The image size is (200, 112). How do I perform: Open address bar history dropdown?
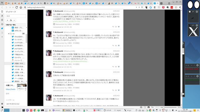[136, 7]
